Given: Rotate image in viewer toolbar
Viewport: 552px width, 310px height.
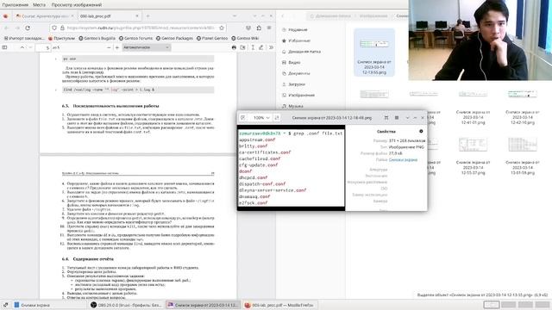Looking at the screenshot, I should click(x=277, y=118).
